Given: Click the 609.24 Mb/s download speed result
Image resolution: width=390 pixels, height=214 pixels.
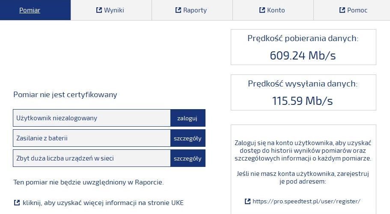Looking at the screenshot, I should click(x=303, y=55).
